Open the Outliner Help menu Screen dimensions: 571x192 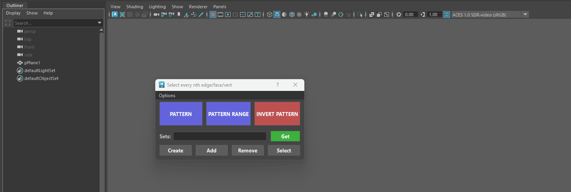point(48,13)
